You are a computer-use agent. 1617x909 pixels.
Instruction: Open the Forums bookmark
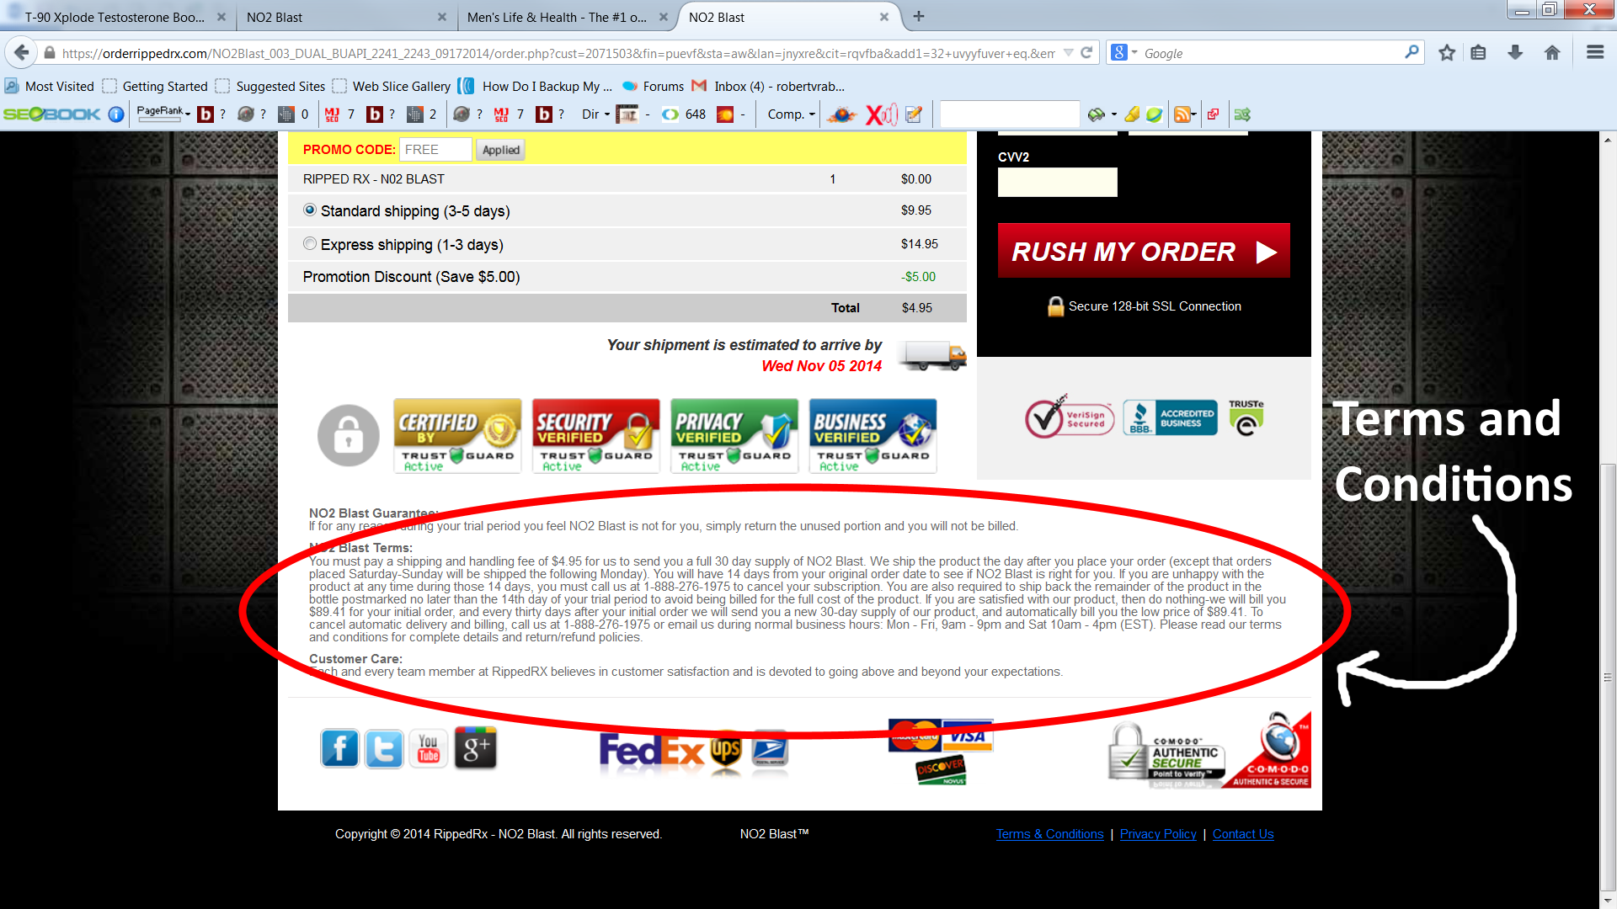click(x=653, y=86)
